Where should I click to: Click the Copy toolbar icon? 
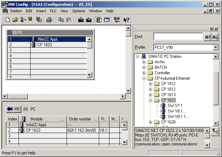pyautogui.click(x=61, y=20)
